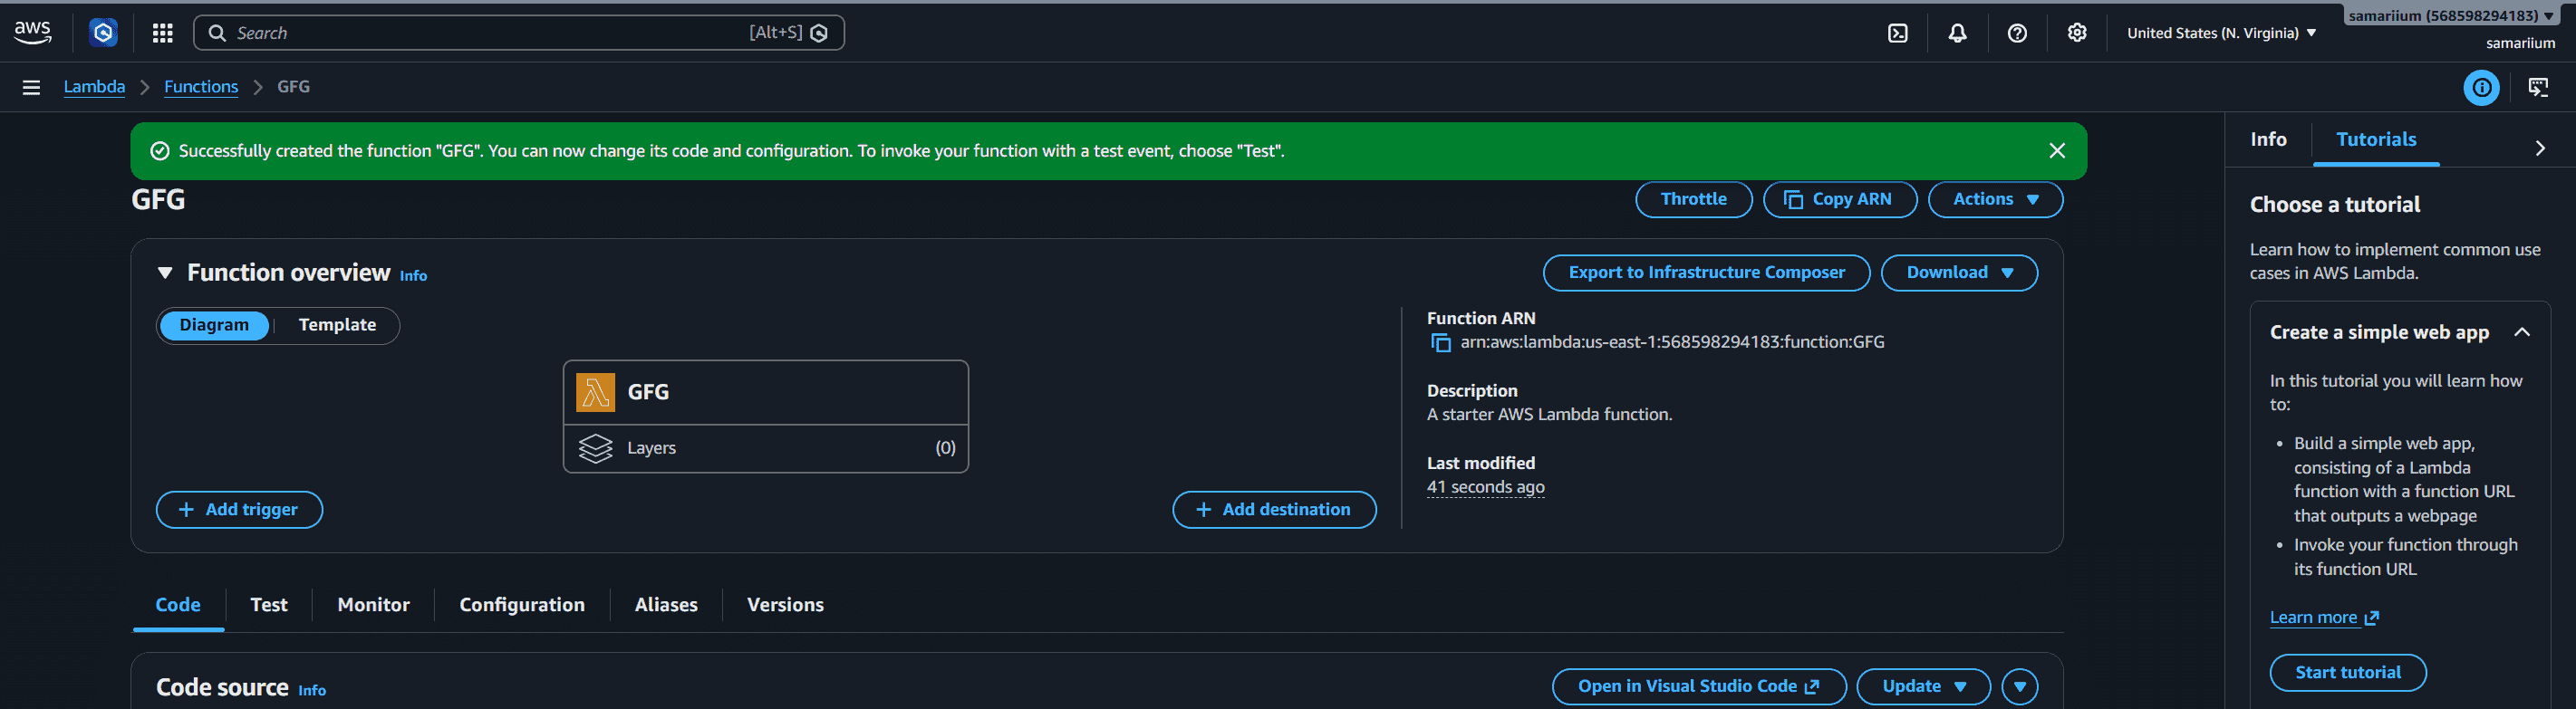Viewport: 2576px width, 709px height.
Task: Collapse Create a simple web app section
Action: (2521, 332)
